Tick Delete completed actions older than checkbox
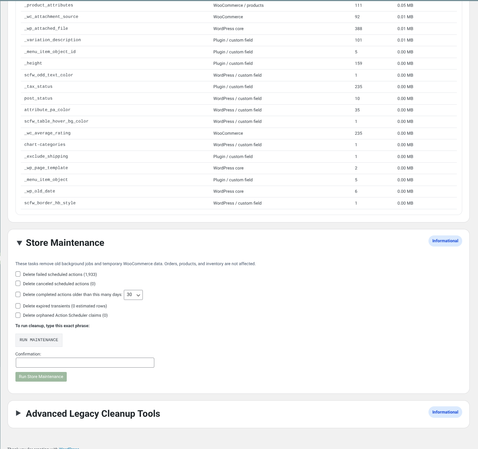The height and width of the screenshot is (449, 478). pyautogui.click(x=18, y=295)
